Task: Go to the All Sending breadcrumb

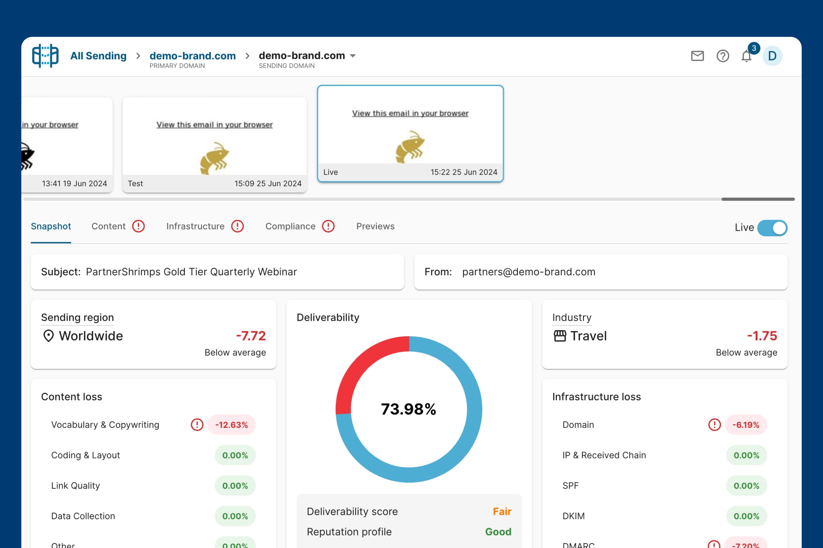Action: [98, 56]
